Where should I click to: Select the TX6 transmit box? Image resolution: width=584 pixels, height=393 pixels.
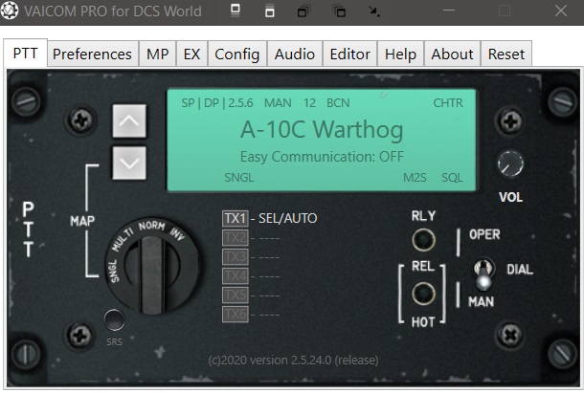tap(235, 315)
